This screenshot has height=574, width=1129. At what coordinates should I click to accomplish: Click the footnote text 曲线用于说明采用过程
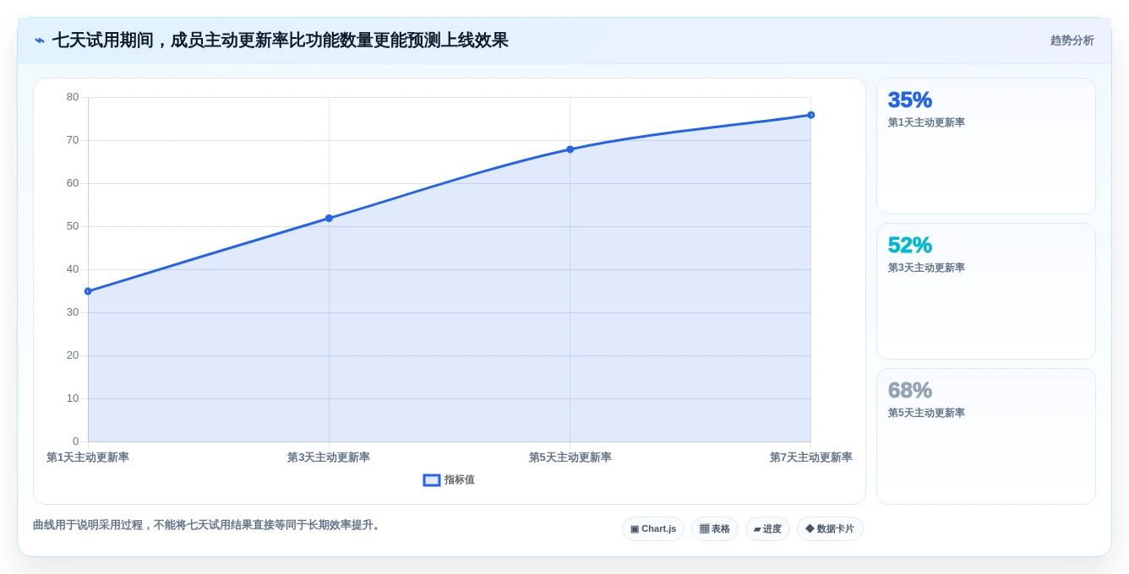207,525
